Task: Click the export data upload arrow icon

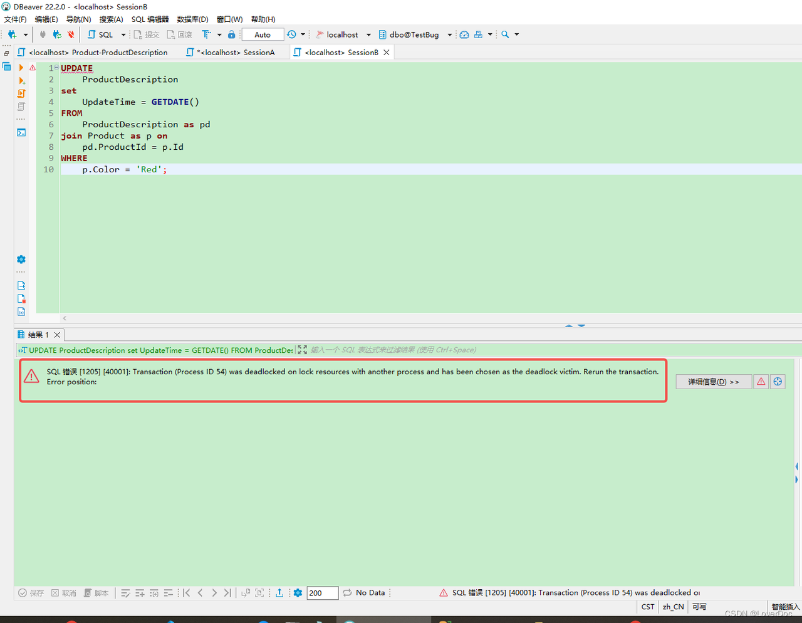Action: tap(279, 593)
